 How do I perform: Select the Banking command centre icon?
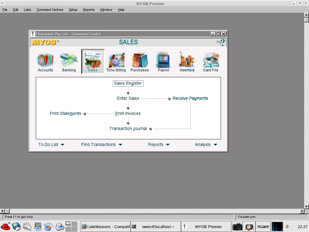click(x=69, y=62)
